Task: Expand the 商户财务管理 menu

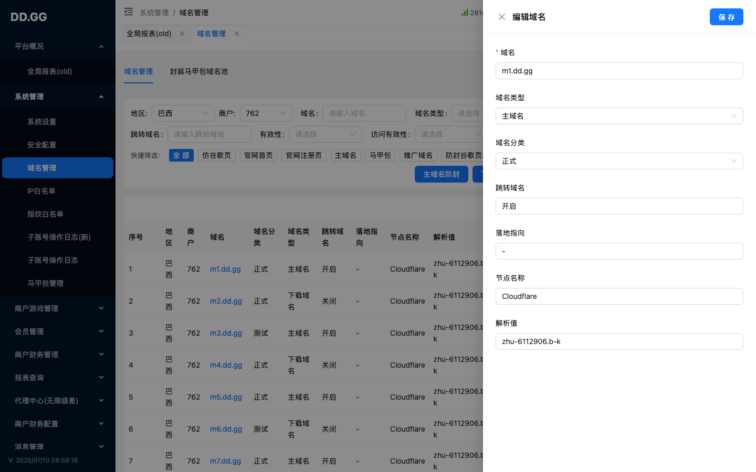Action: click(x=58, y=355)
